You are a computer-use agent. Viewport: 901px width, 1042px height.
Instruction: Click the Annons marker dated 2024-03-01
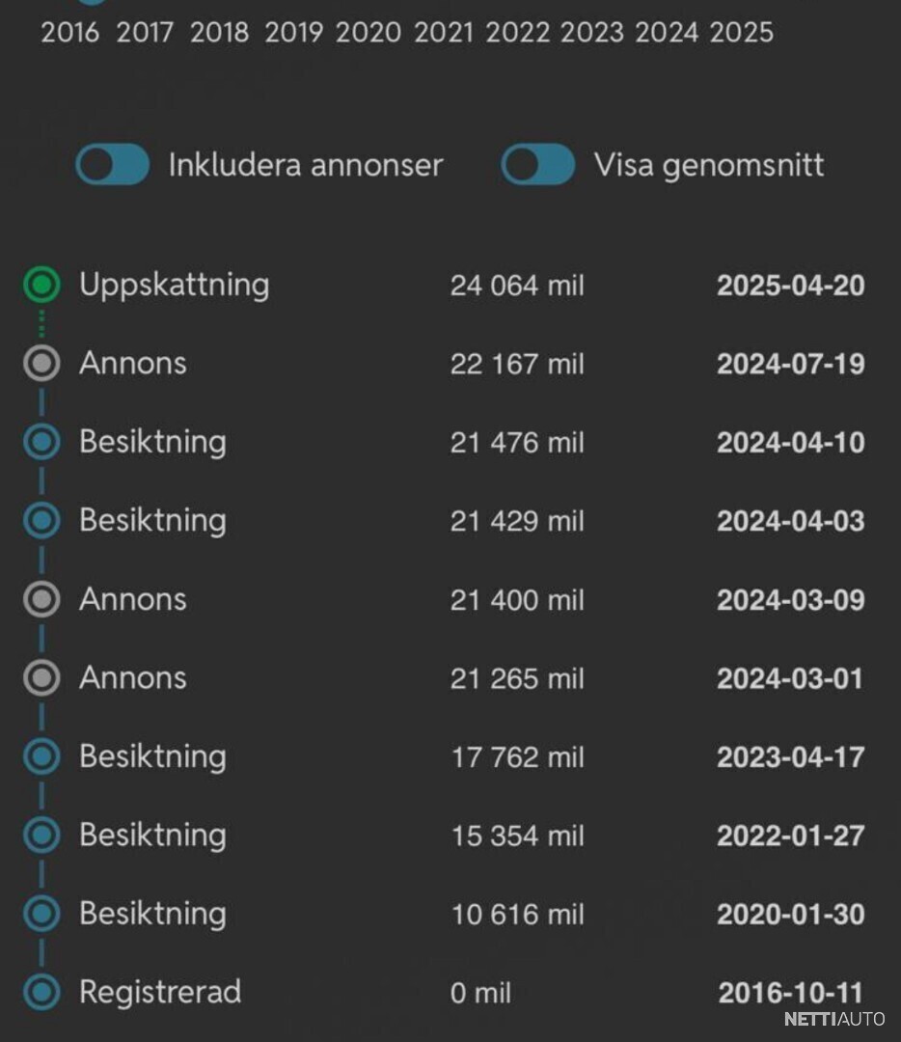pos(41,678)
